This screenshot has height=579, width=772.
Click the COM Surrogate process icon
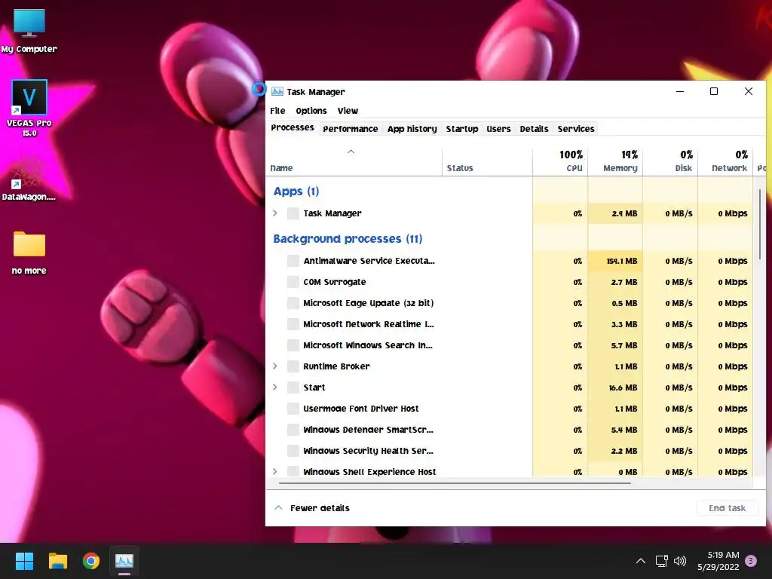pyautogui.click(x=293, y=282)
